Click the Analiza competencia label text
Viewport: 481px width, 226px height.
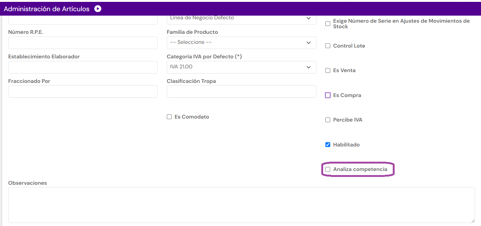[x=360, y=169]
